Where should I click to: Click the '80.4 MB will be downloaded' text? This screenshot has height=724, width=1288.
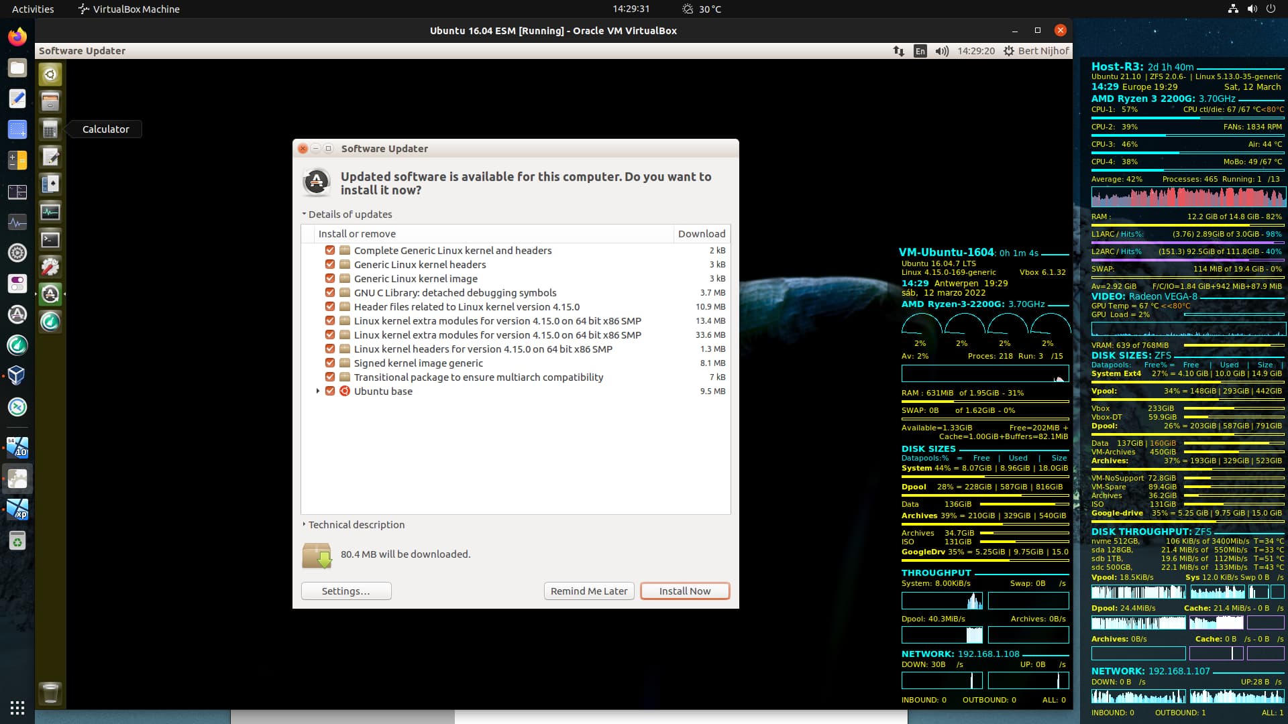coord(405,554)
